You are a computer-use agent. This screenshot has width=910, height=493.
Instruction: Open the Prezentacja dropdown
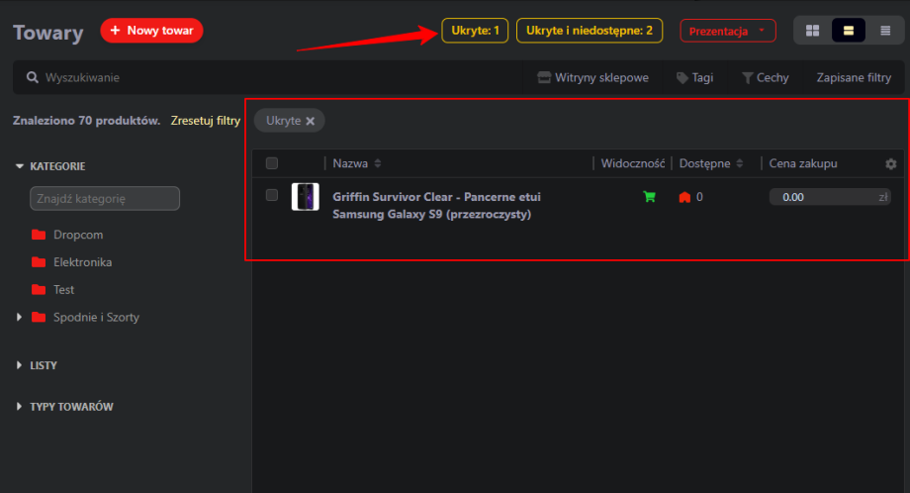click(727, 31)
